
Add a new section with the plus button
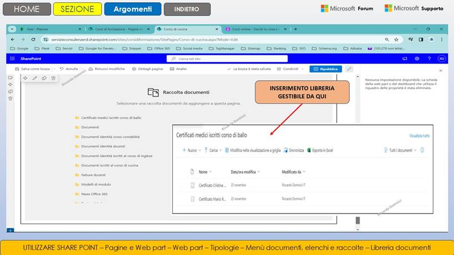pos(10,231)
